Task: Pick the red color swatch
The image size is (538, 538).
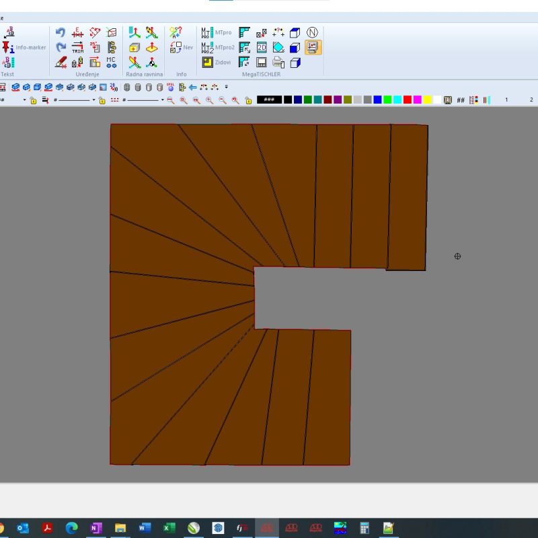Action: pyautogui.click(x=408, y=100)
